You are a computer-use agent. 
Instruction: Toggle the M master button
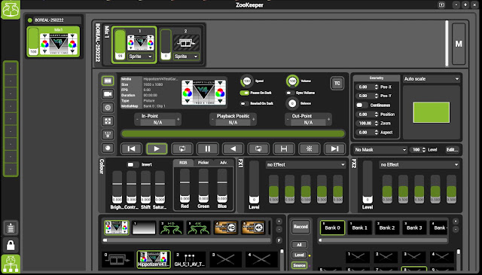(x=459, y=44)
